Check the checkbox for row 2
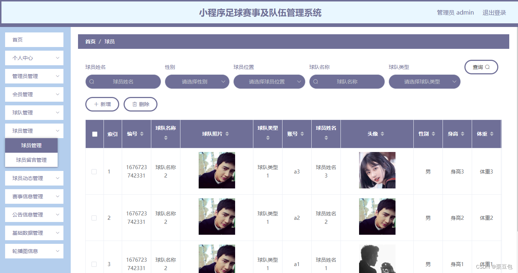 click(x=94, y=218)
